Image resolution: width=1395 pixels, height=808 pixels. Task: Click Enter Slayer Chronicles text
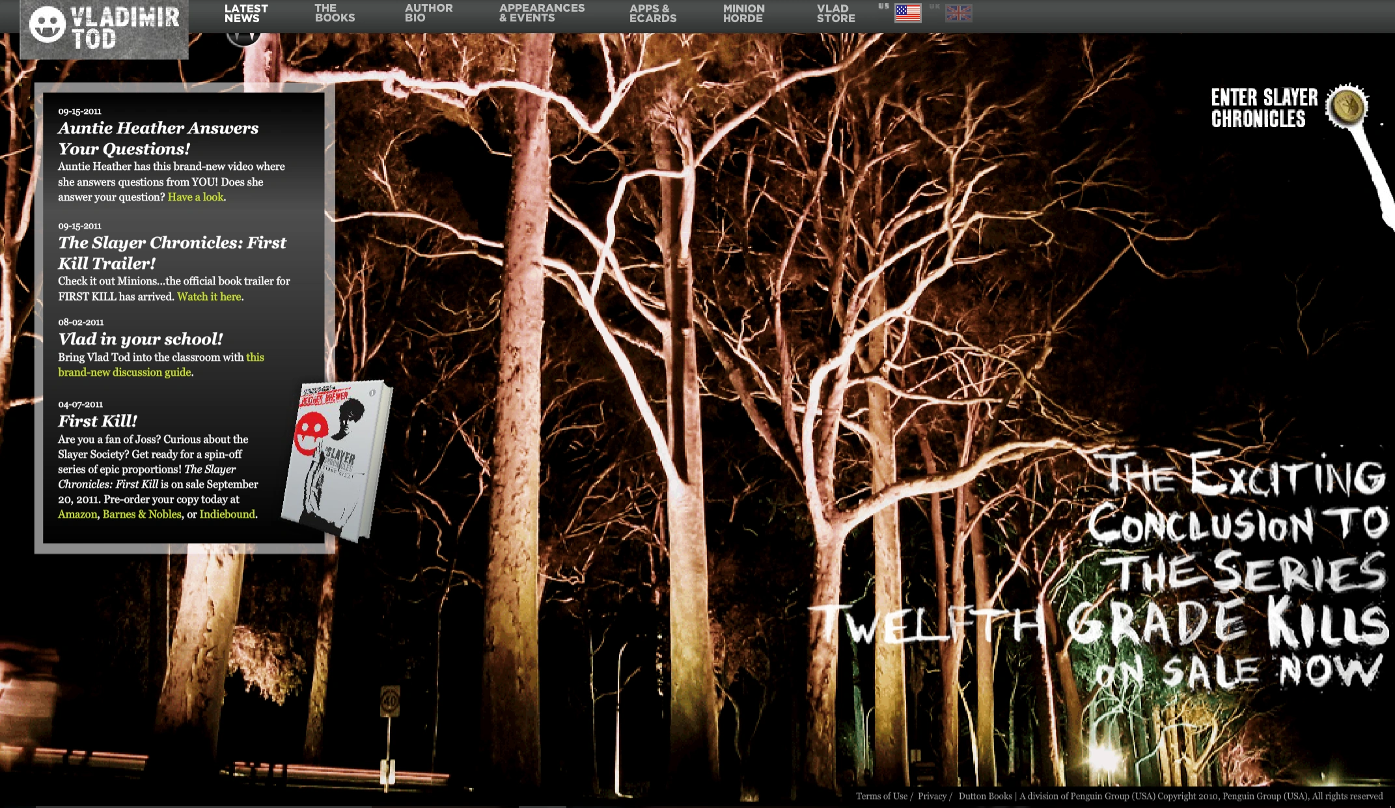[1263, 108]
